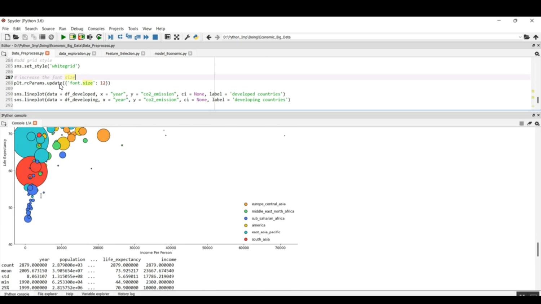The height and width of the screenshot is (304, 541).
Task: Open the editor pane options gear menu
Action: tap(537, 54)
